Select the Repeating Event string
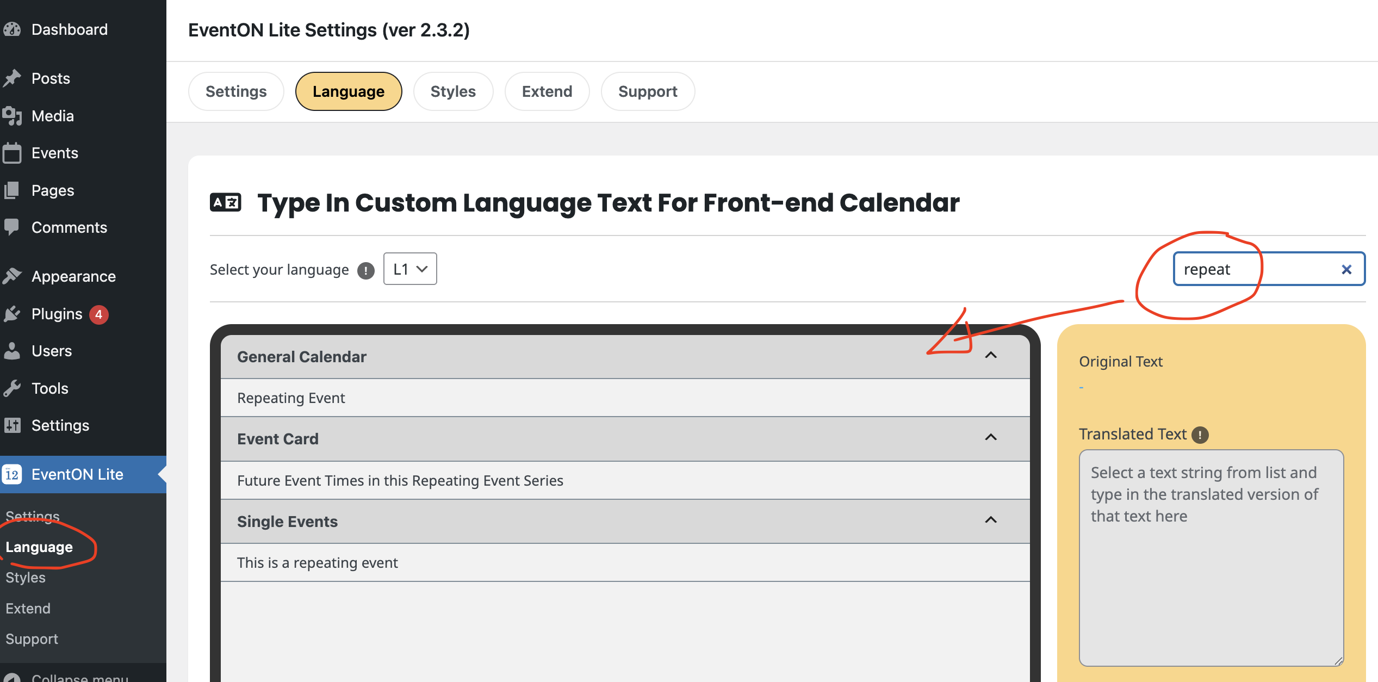 point(625,398)
